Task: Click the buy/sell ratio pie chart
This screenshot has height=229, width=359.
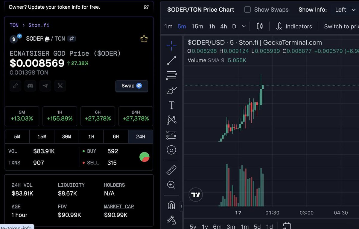Action: 144,157
